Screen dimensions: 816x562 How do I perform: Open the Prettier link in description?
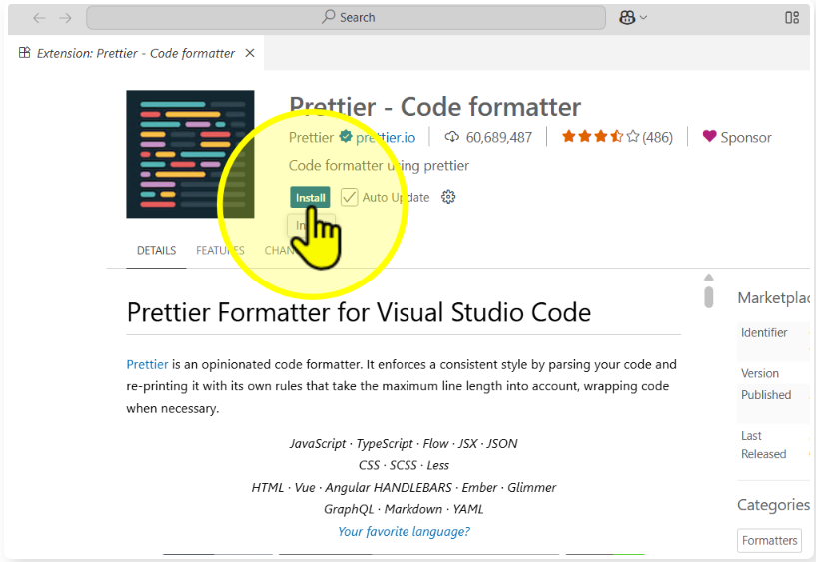pyautogui.click(x=147, y=364)
